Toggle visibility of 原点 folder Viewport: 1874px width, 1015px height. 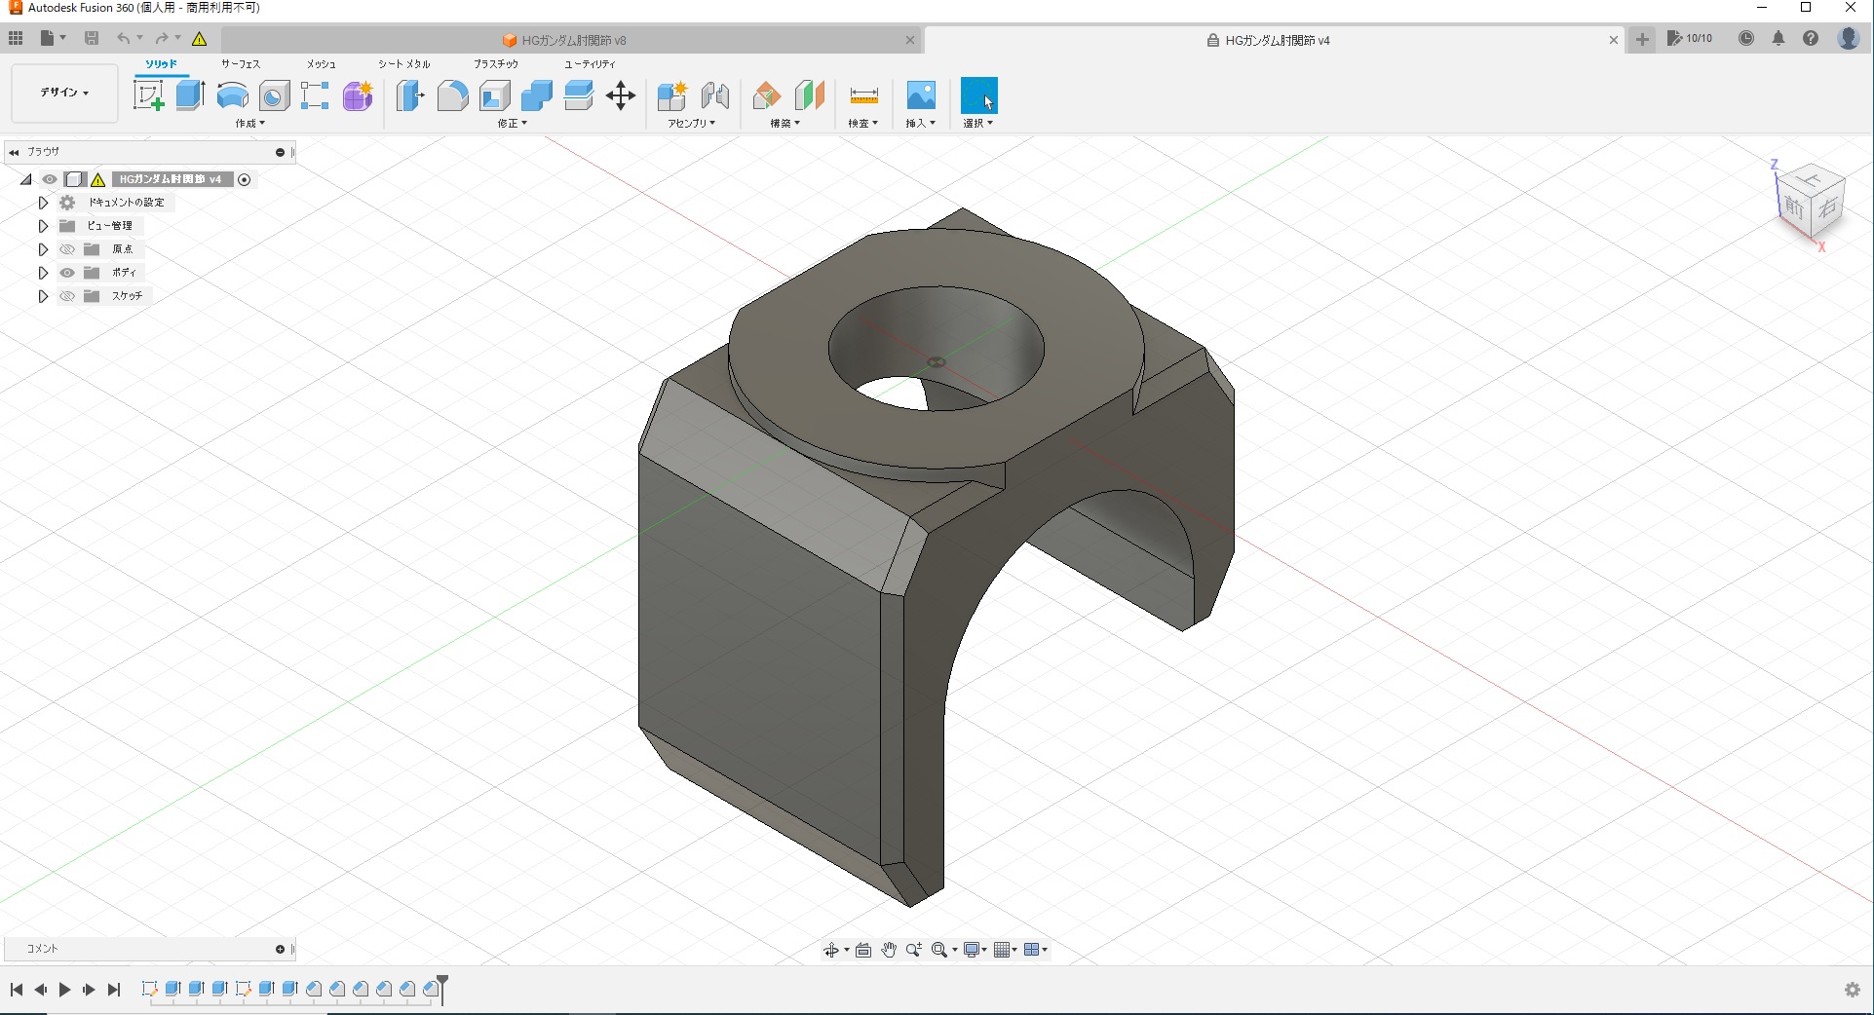(67, 249)
